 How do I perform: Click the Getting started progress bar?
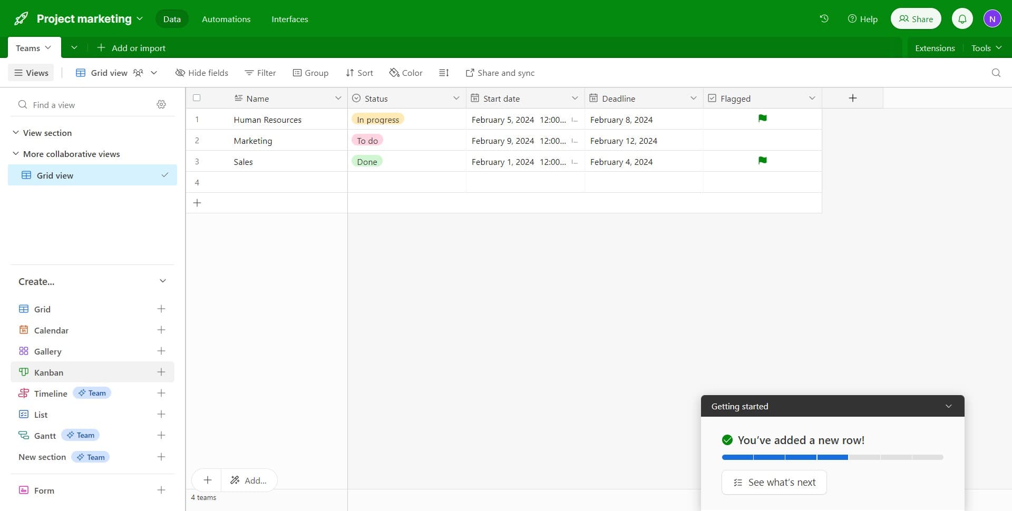(833, 457)
